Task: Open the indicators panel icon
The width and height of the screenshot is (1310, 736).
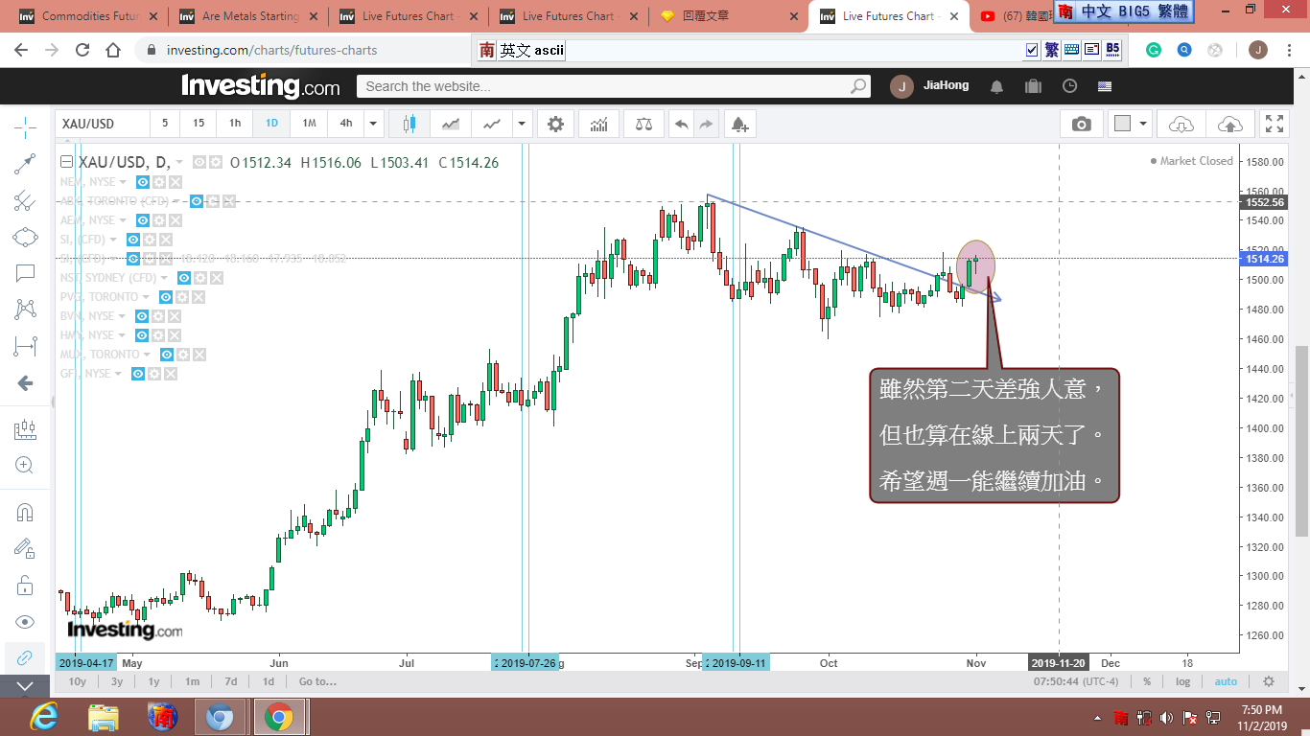Action: pyautogui.click(x=598, y=124)
